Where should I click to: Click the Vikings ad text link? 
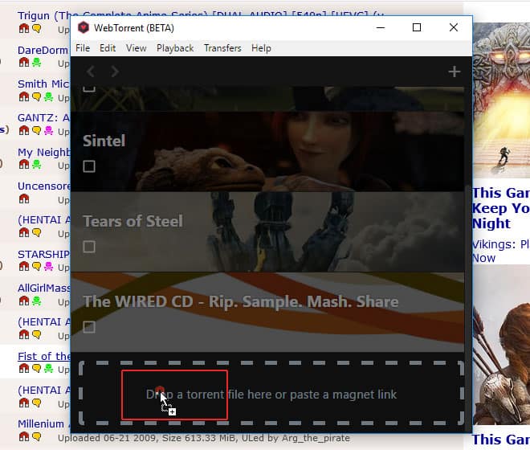pyautogui.click(x=500, y=251)
